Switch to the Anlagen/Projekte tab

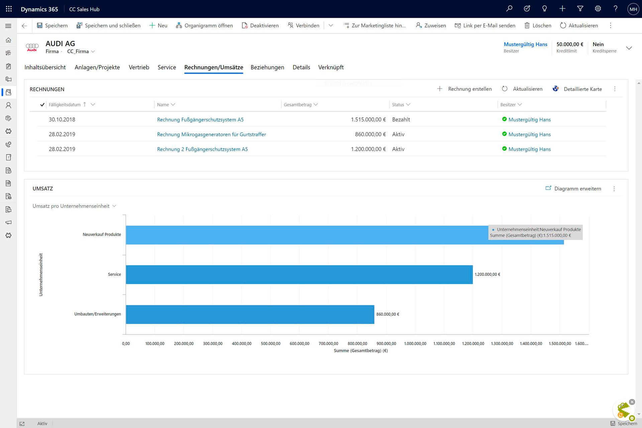point(97,67)
